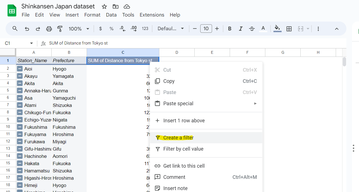Viewport: 359px width, 192px height.
Task: Collapse the Hakata pivot row group
Action: pyautogui.click(x=20, y=163)
